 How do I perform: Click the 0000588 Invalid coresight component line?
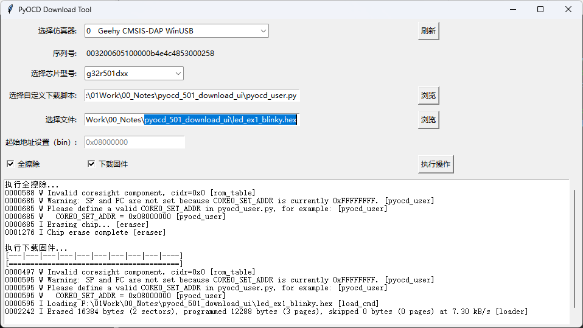[130, 193]
